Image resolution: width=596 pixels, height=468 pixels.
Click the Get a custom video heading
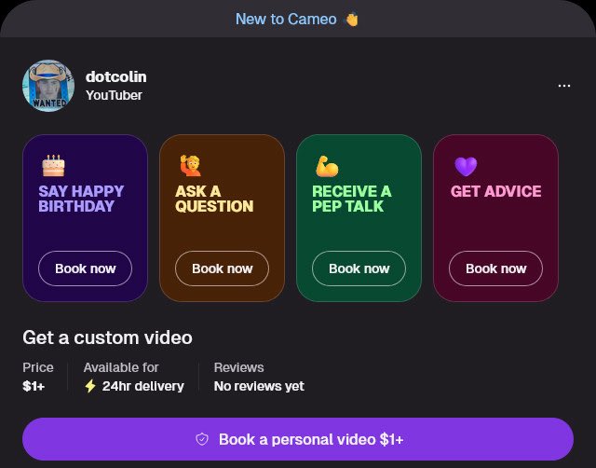point(108,337)
